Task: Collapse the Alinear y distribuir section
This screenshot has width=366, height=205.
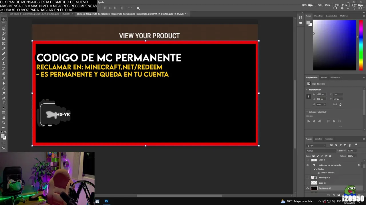Action: [307, 112]
